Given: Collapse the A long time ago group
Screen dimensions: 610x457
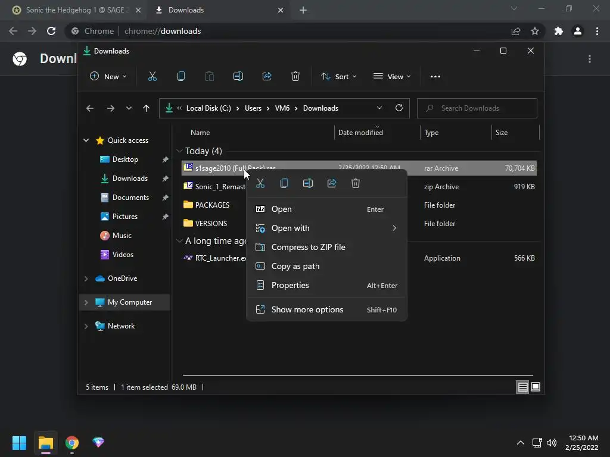Looking at the screenshot, I should [x=179, y=241].
